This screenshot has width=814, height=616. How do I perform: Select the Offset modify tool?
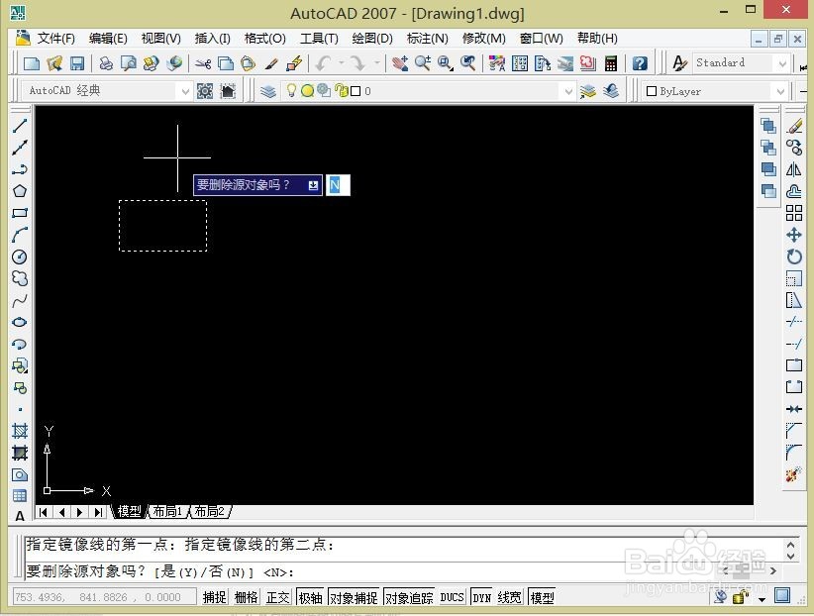pos(794,191)
